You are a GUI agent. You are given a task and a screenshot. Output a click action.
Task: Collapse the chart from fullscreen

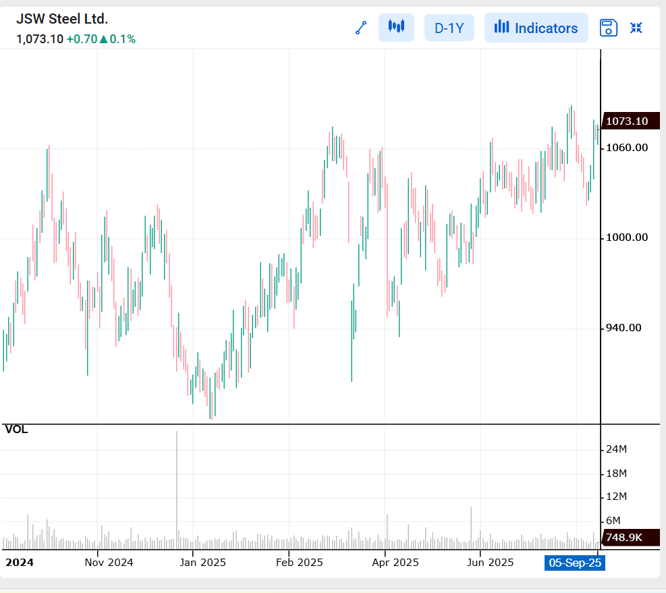(636, 28)
